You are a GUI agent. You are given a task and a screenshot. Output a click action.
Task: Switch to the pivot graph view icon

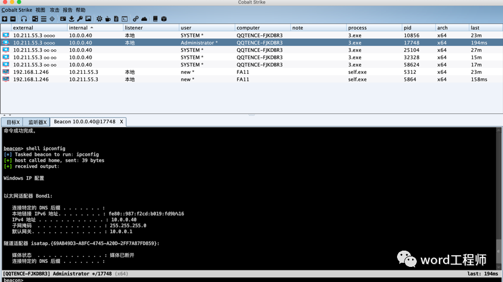(x=35, y=19)
